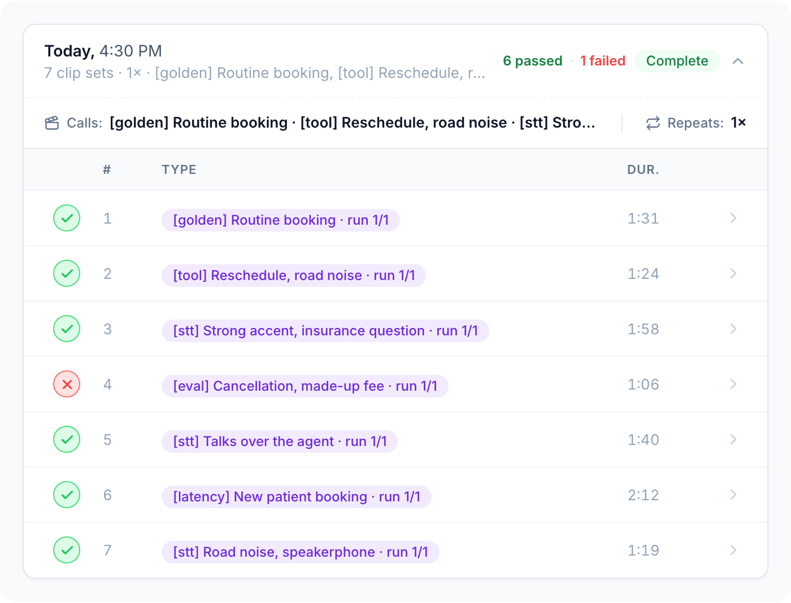Click the green pass icon for run 1
Image resolution: width=791 pixels, height=603 pixels.
click(x=67, y=218)
